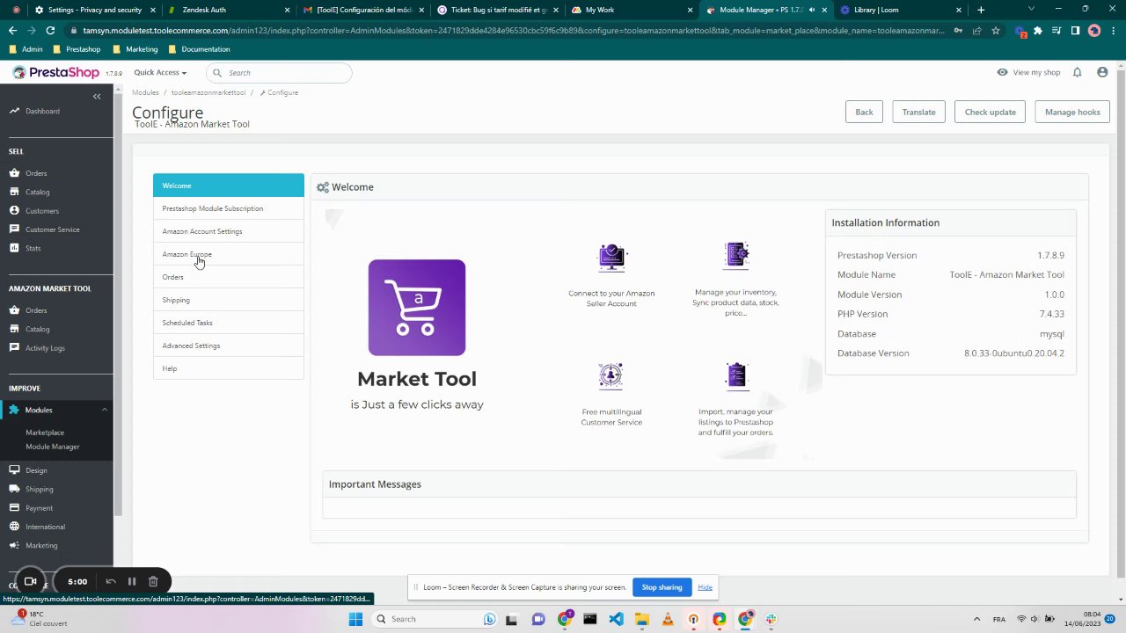Image resolution: width=1126 pixels, height=633 pixels.
Task: Pause the Loom recording
Action: (x=132, y=581)
